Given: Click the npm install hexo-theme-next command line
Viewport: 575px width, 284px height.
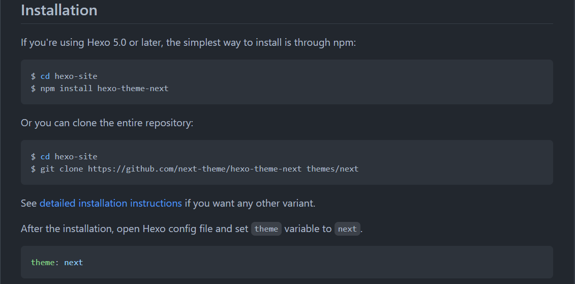Looking at the screenshot, I should pos(100,89).
